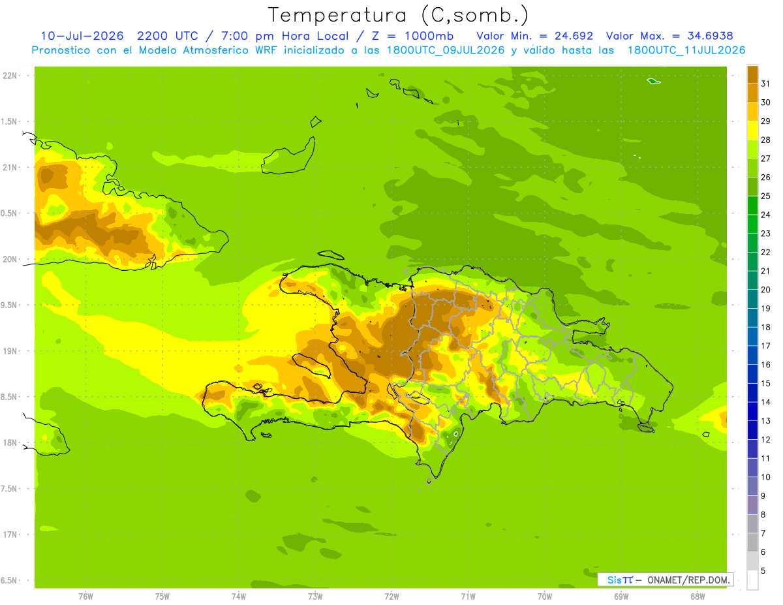
Task: Click the "13" legend value
Action: pyautogui.click(x=766, y=421)
